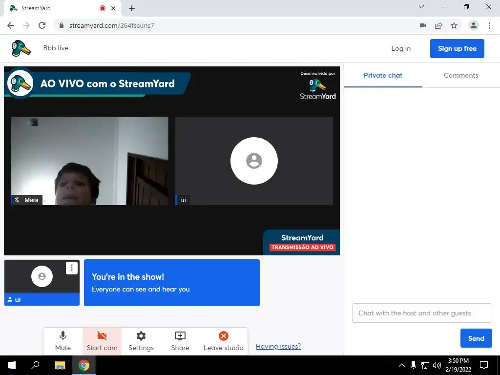Viewport: 500px width, 375px height.
Task: Click Mara's video feed in the stream
Action: coord(89,161)
